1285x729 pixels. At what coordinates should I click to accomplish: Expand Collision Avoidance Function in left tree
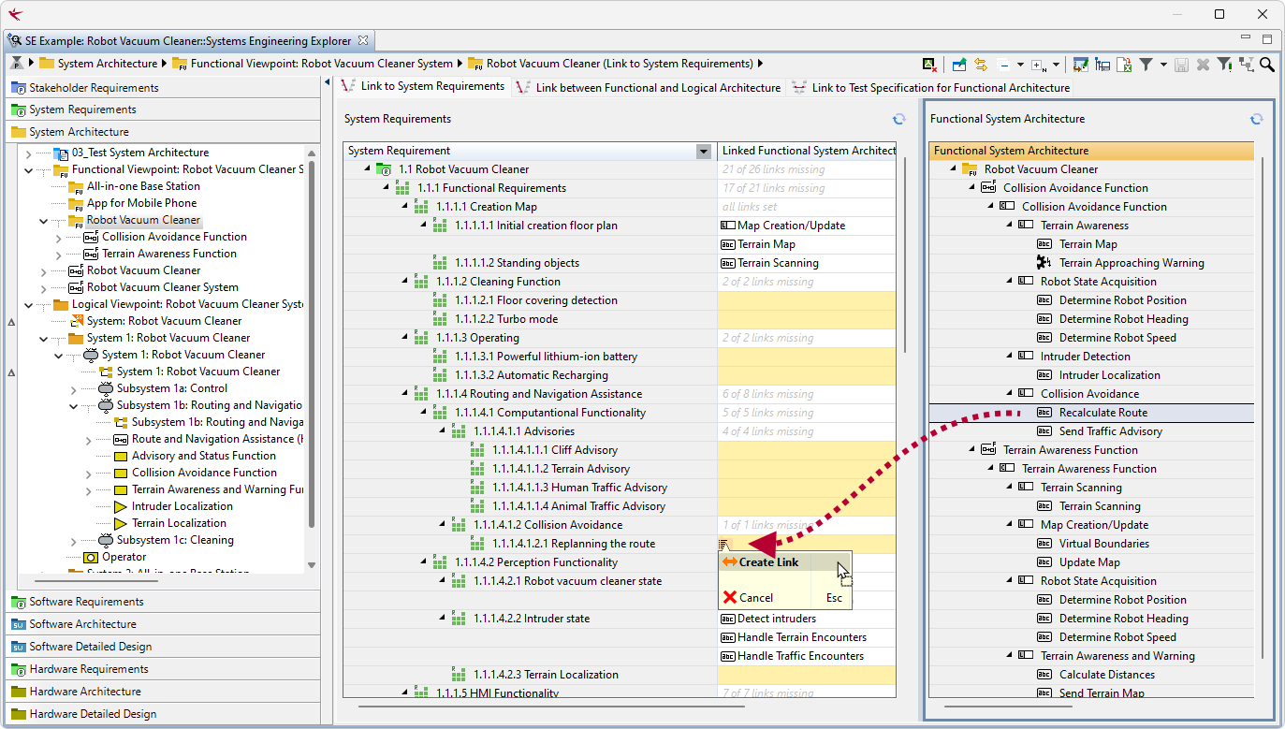(58, 237)
